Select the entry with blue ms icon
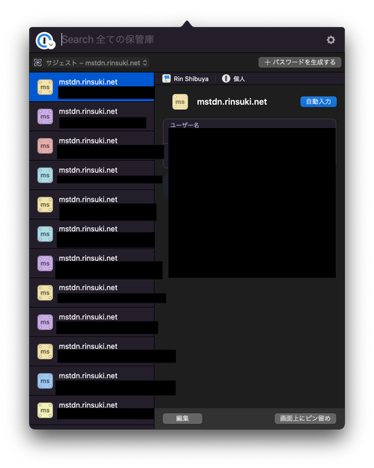Image resolution: width=374 pixels, height=468 pixels. coord(92,381)
